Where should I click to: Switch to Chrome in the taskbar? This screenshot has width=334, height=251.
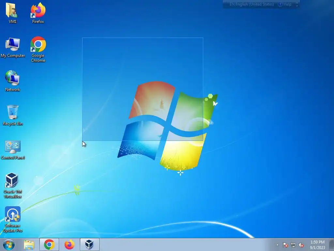pyautogui.click(x=49, y=244)
